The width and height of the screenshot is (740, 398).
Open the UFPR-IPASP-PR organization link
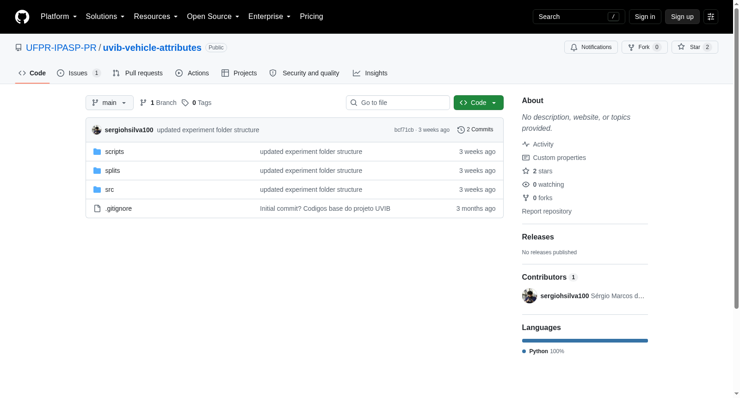61,48
